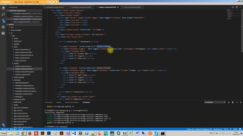Pause the screen recording in recorder bar
Screen dimensions: 243x136
(52, 2)
